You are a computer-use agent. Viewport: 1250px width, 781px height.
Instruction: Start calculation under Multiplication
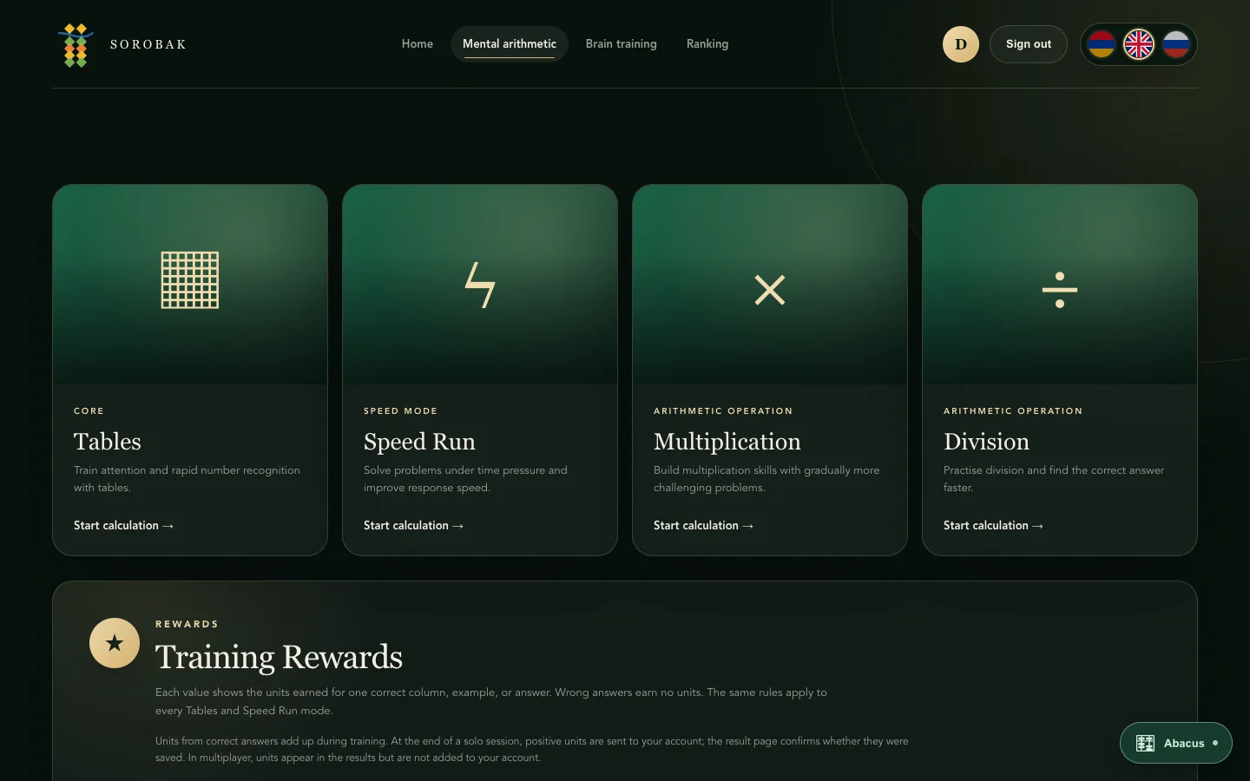[703, 526]
